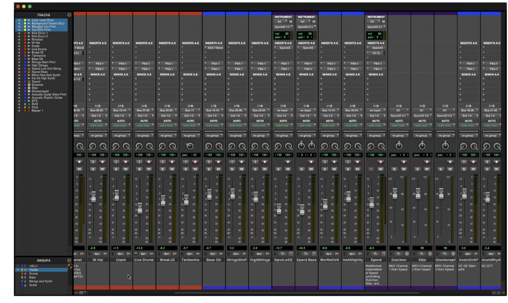Open the Groups list popup menu
Screen dimensions: 508x303
pos(69,260)
